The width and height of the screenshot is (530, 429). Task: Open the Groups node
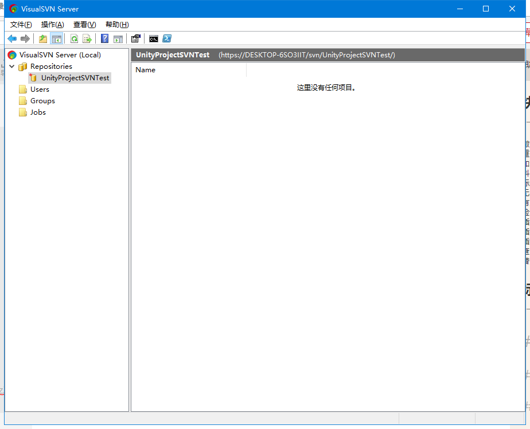click(41, 101)
